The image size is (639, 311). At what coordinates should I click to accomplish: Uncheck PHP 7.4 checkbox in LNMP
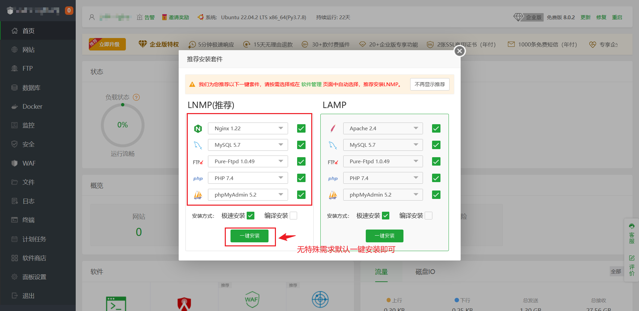click(x=301, y=178)
